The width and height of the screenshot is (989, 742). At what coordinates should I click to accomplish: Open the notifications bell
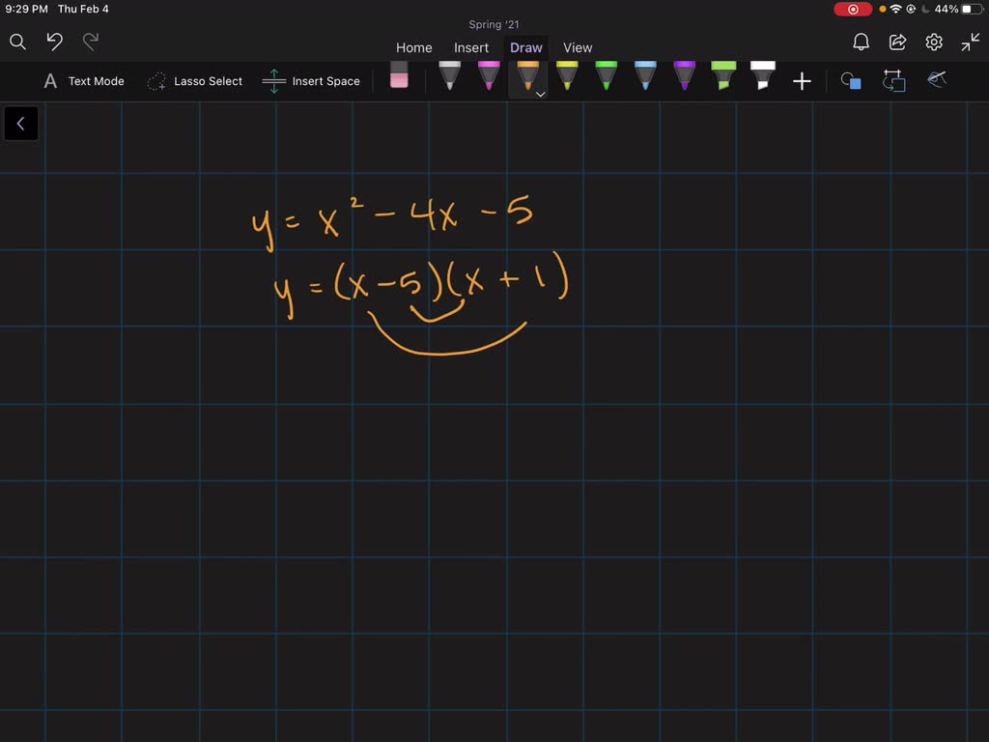pyautogui.click(x=860, y=42)
